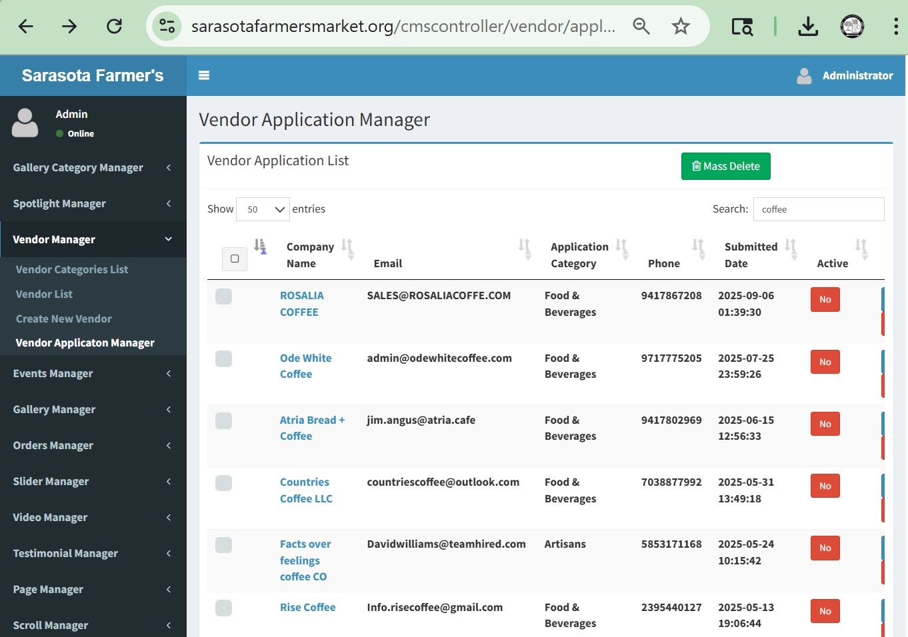The image size is (908, 637).
Task: Click the Administrator user avatar icon
Action: click(x=804, y=76)
